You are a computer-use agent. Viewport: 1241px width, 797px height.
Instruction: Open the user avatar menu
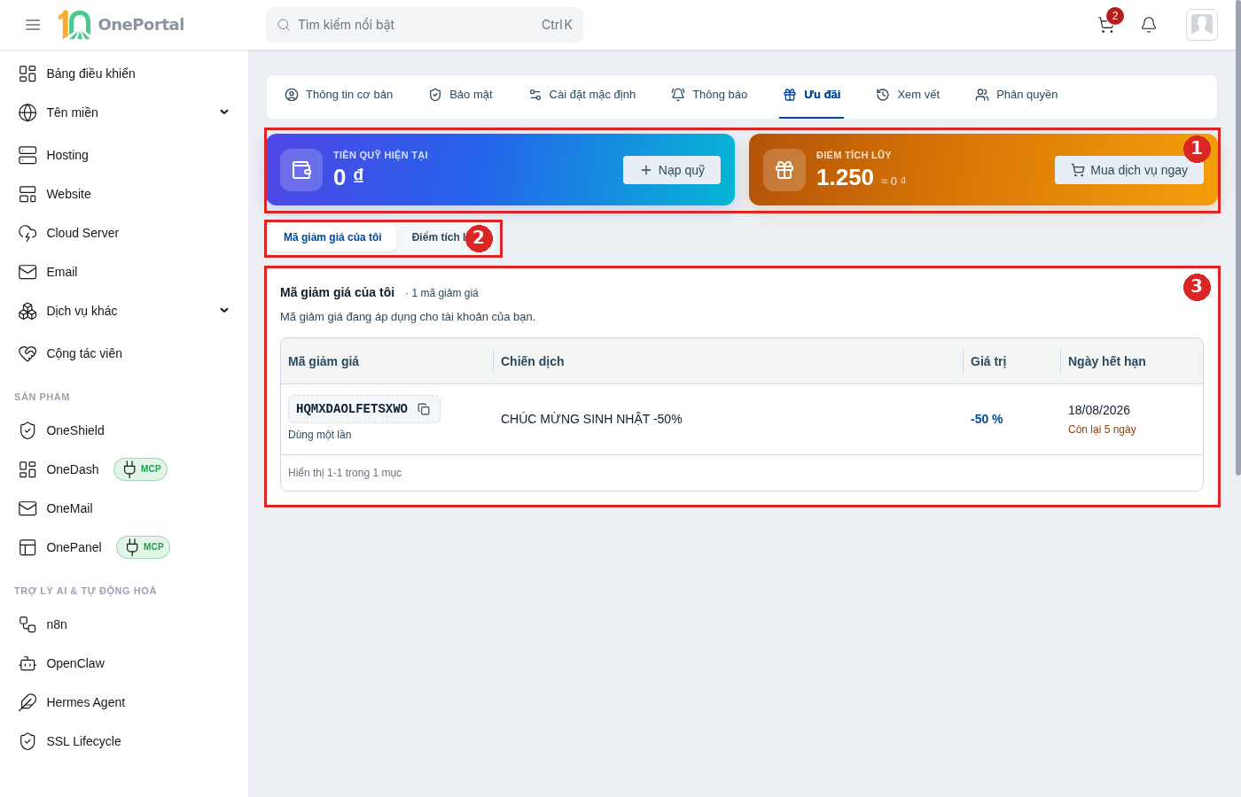1202,25
